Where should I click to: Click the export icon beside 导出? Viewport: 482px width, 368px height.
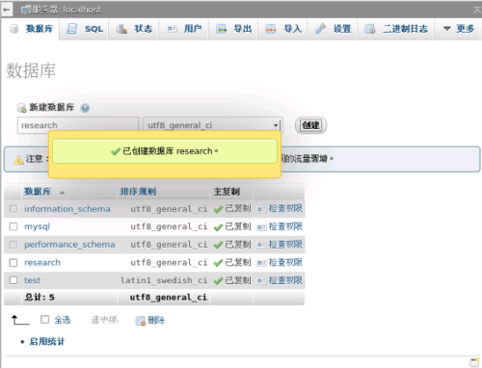pyautogui.click(x=221, y=29)
